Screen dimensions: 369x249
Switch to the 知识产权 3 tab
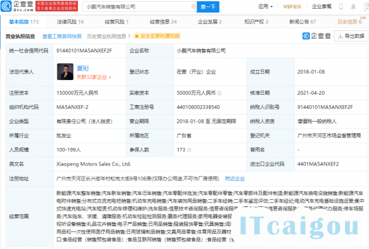(x=256, y=22)
